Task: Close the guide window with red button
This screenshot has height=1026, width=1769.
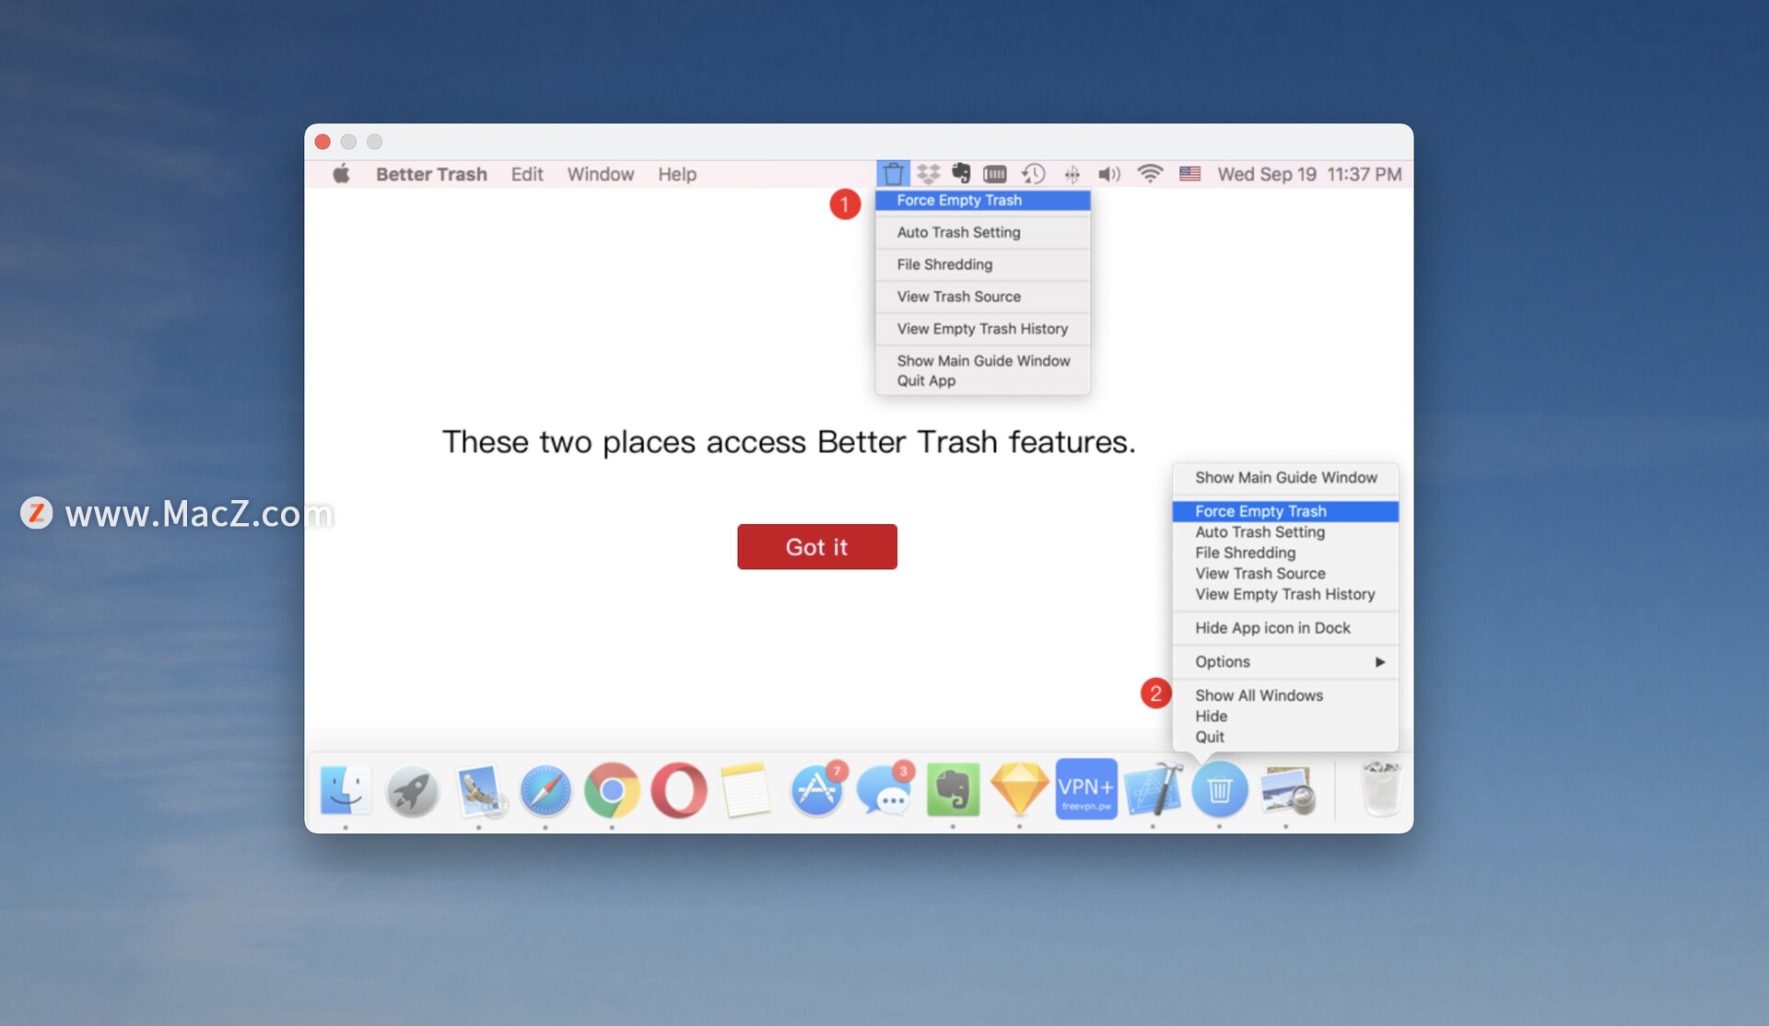Action: tap(322, 142)
